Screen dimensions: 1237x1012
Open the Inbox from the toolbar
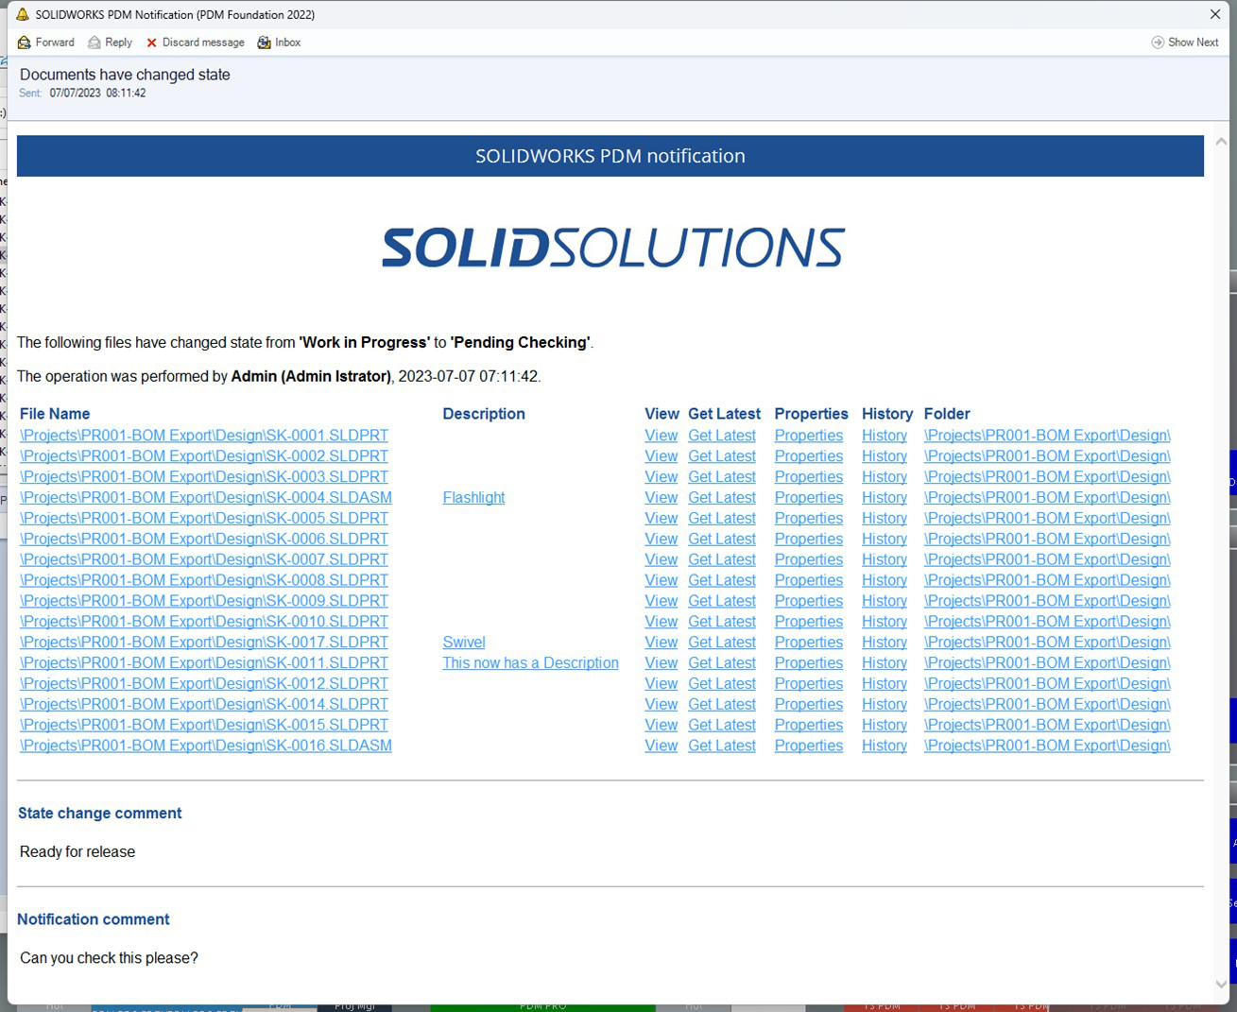(279, 42)
